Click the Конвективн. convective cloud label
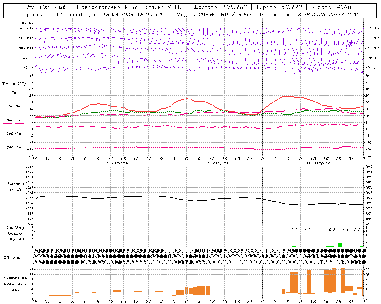The height and width of the screenshot is (304, 381). tap(15, 278)
